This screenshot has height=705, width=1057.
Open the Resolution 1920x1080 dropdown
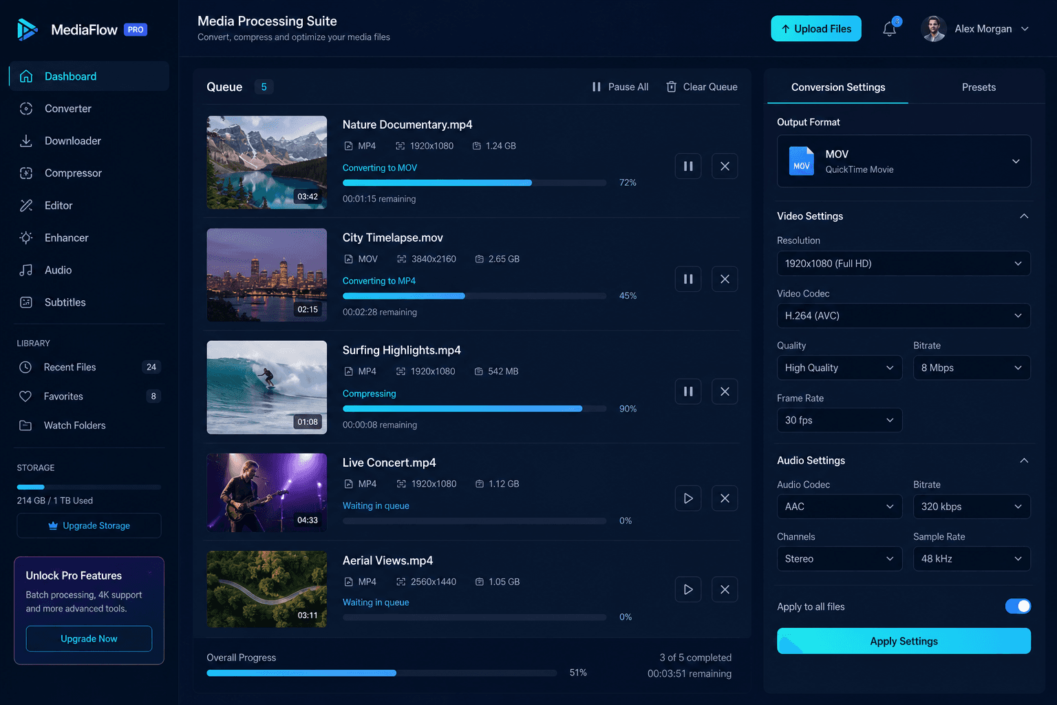coord(904,264)
